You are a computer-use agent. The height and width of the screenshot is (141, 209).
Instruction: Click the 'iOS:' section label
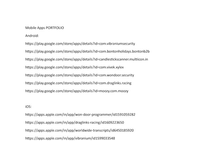(28, 107)
